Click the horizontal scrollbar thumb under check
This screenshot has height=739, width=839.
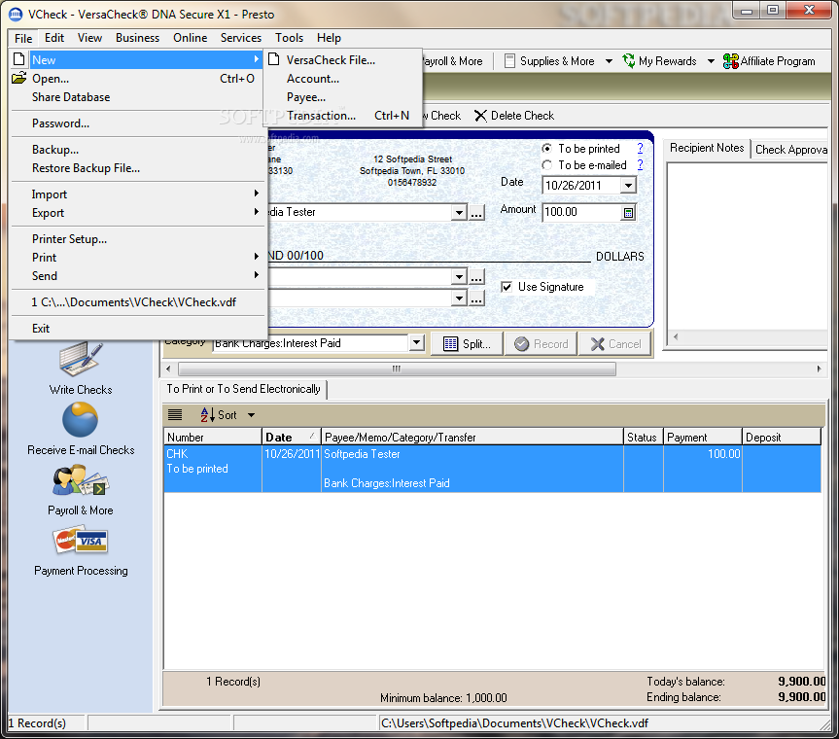[x=397, y=369]
